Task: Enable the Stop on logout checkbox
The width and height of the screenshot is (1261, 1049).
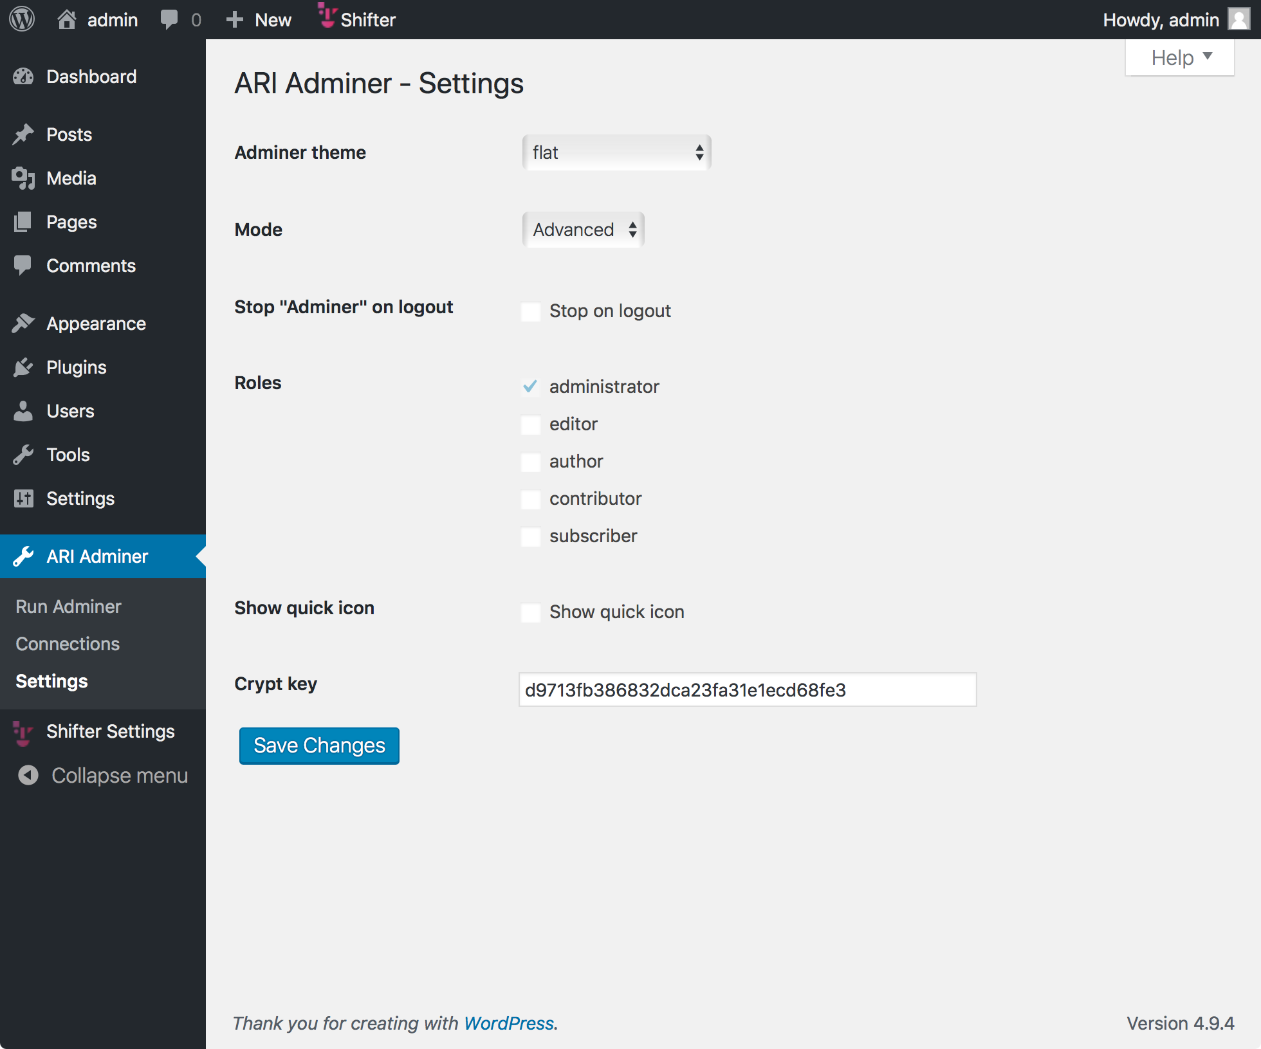Action: pos(531,311)
